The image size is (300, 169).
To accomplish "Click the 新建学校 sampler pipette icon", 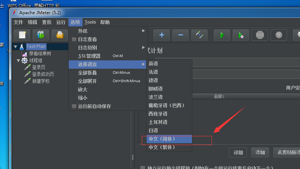I will pyautogui.click(x=27, y=81).
